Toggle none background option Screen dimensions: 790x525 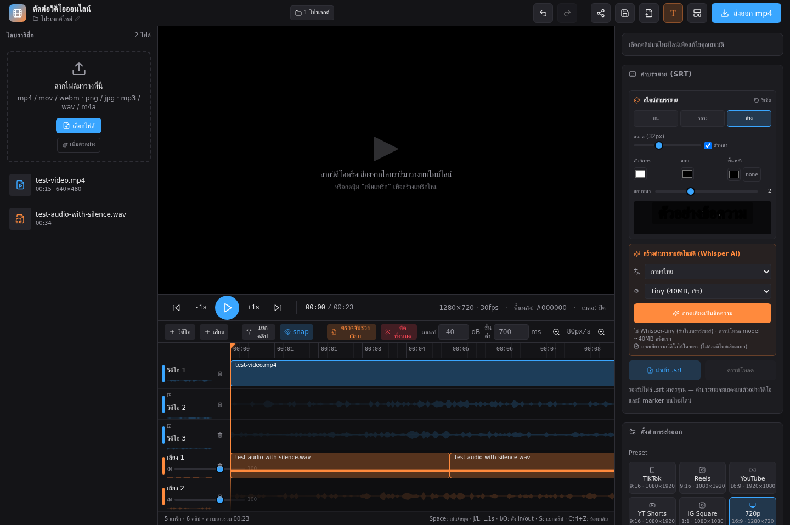coord(752,174)
